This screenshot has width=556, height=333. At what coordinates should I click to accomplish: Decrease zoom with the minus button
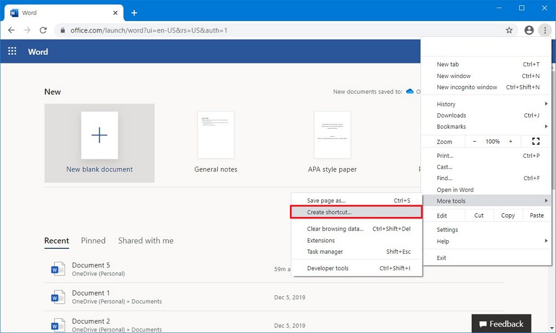coord(475,142)
